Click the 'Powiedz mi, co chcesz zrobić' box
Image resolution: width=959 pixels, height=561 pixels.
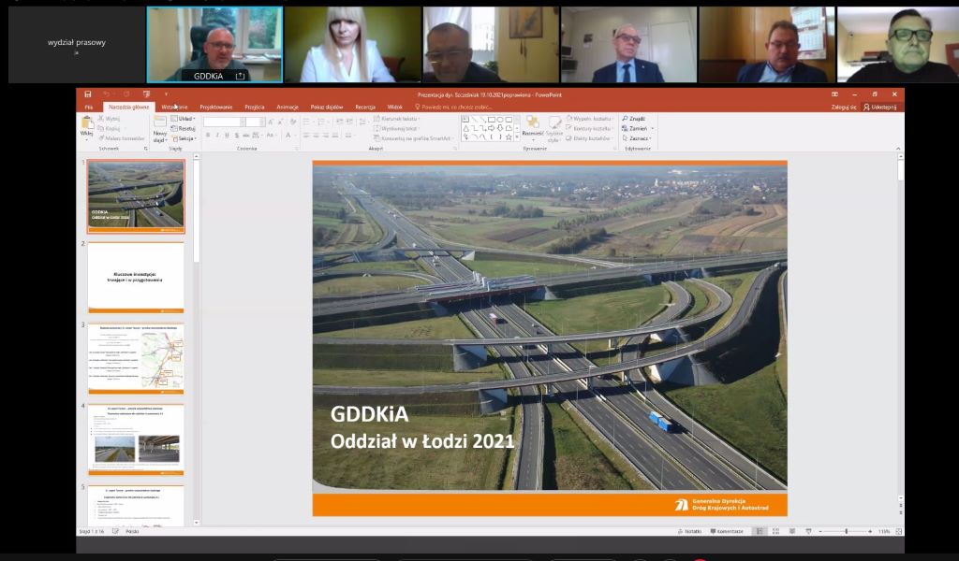[453, 107]
